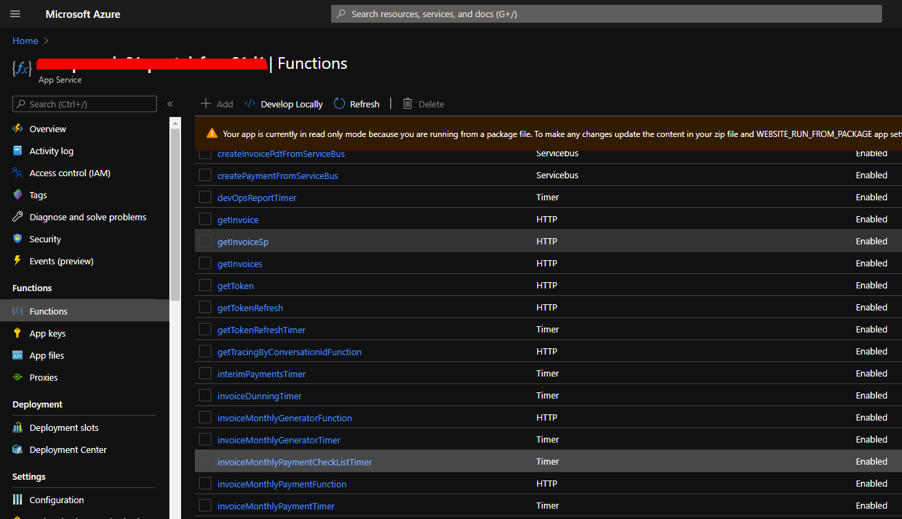Tick the checkbox for invoiceDunningTimer
The height and width of the screenshot is (519, 902).
tap(204, 394)
